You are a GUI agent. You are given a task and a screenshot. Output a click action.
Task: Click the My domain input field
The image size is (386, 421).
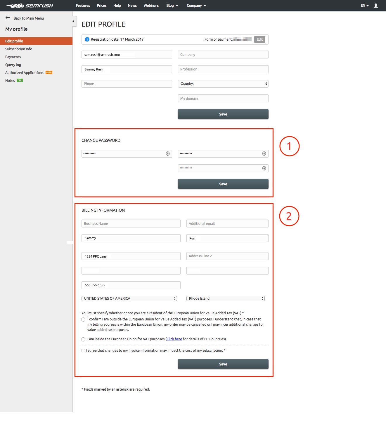(223, 99)
